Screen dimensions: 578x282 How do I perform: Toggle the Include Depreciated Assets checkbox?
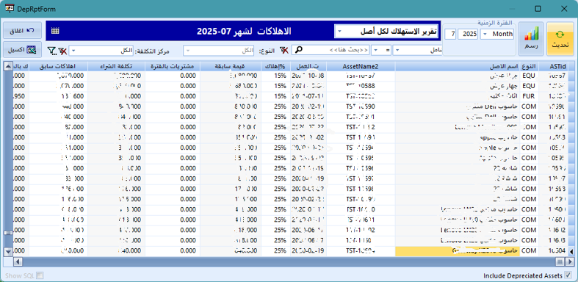pos(568,275)
